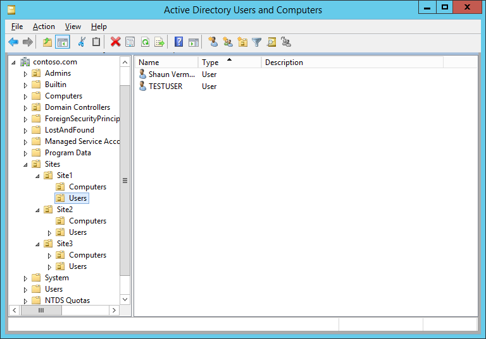The image size is (486, 339).
Task: Close the Active Directory Users and Computers window
Action: [468, 8]
